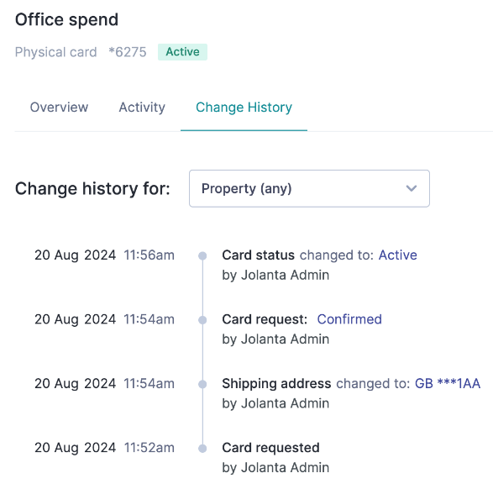Click the Shipping address timeline dot marker

(x=202, y=384)
